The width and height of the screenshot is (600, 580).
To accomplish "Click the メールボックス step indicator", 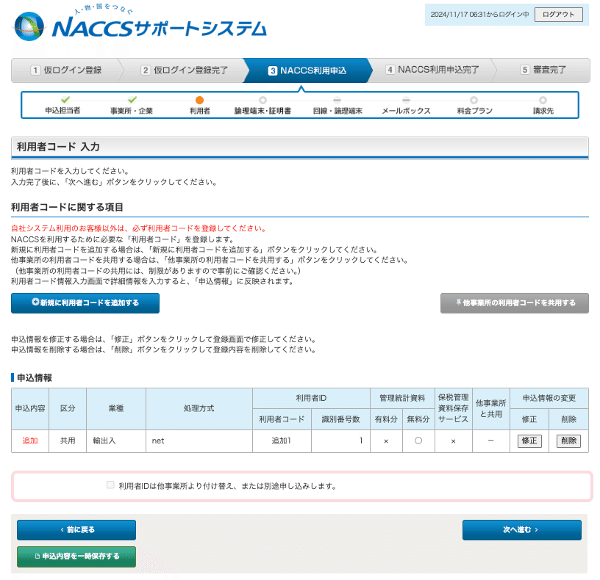I will [407, 103].
